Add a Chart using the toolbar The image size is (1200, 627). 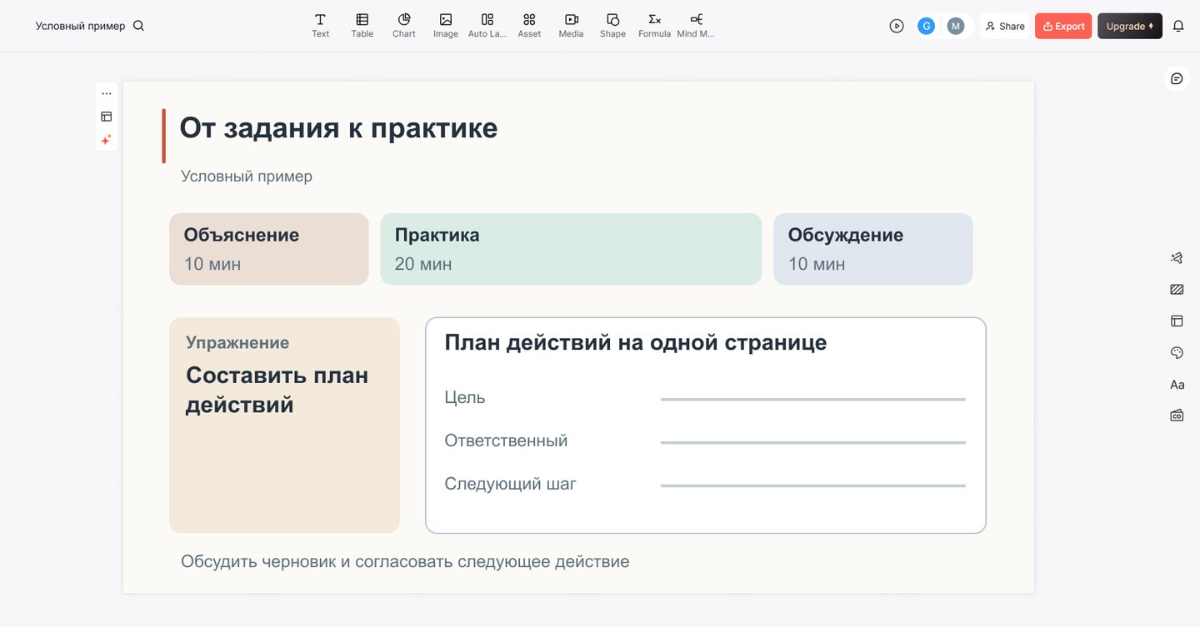[404, 25]
